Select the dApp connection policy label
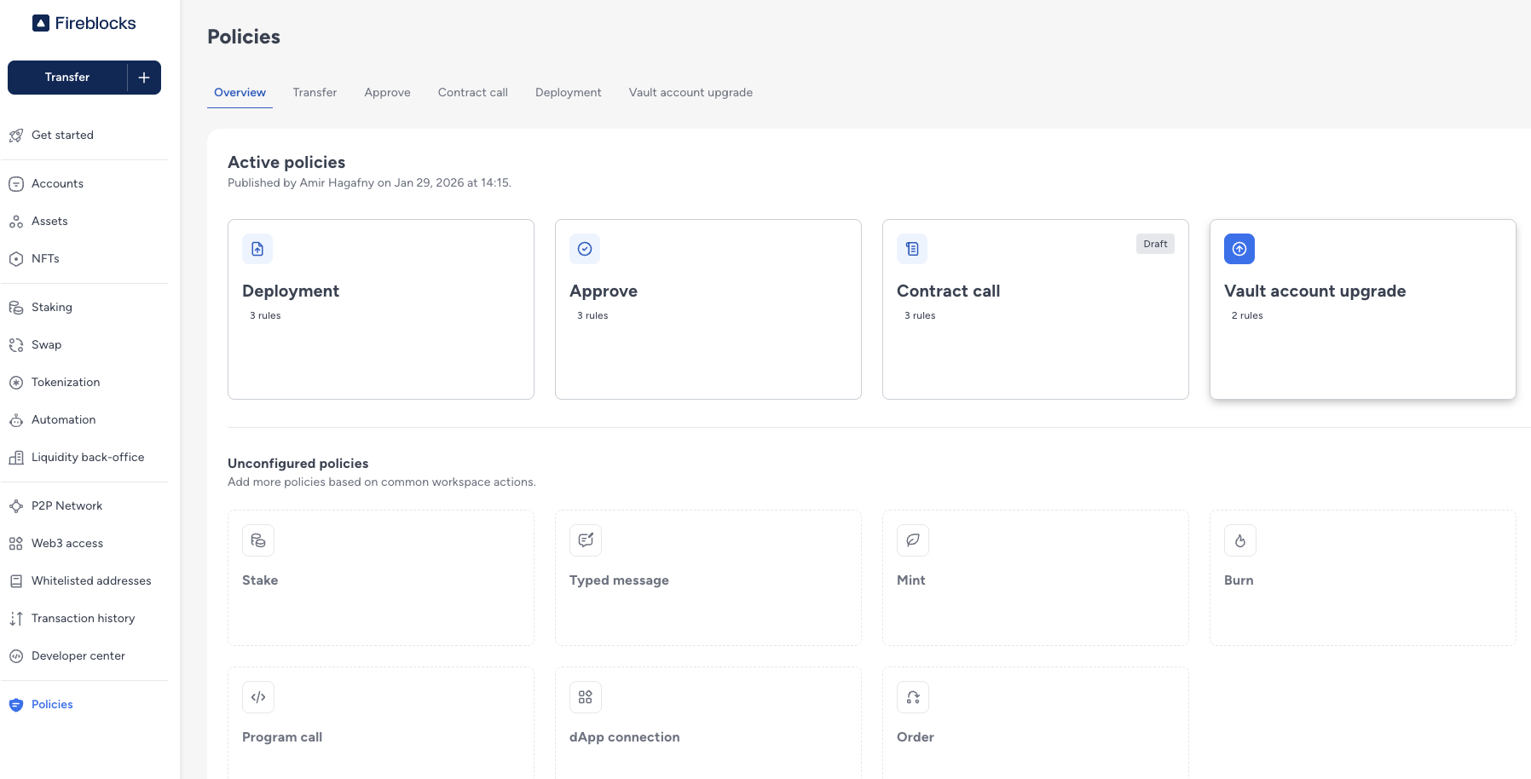This screenshot has width=1531, height=779. [624, 736]
